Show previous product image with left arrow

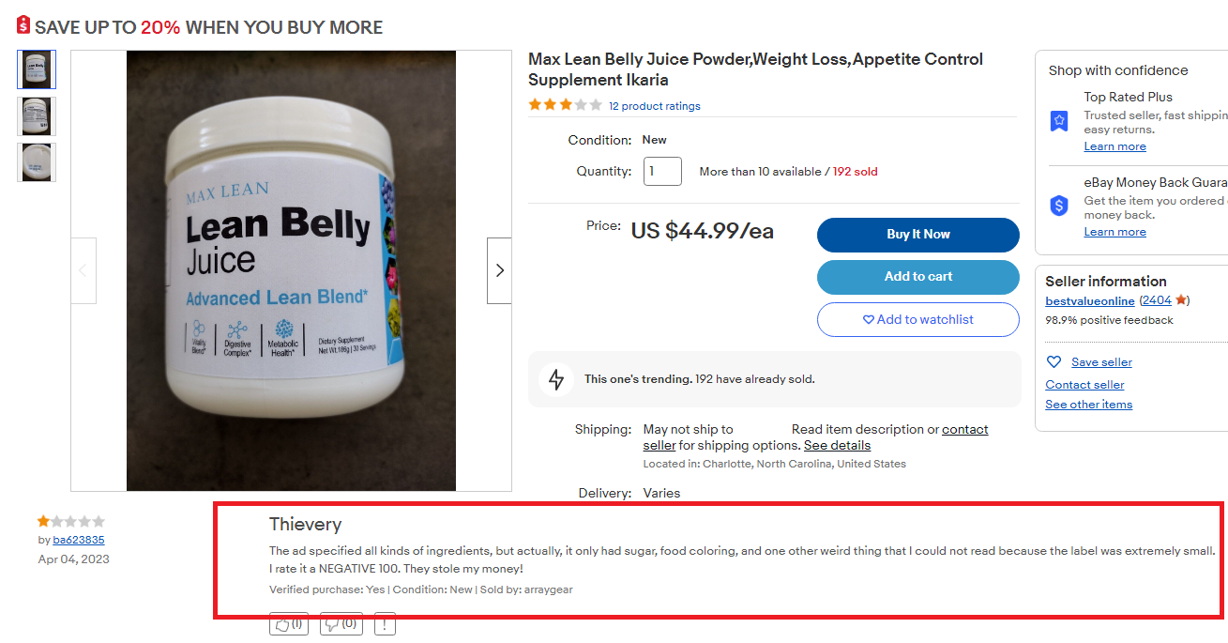[x=83, y=270]
